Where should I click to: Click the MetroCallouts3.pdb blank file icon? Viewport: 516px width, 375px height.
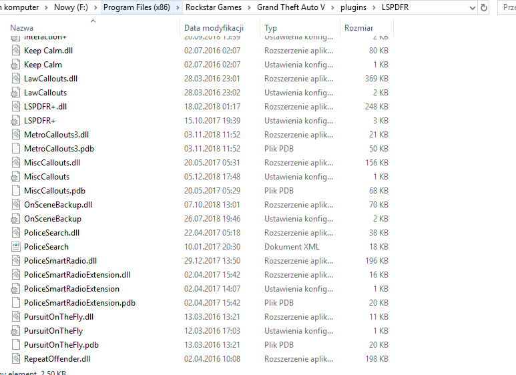point(15,149)
